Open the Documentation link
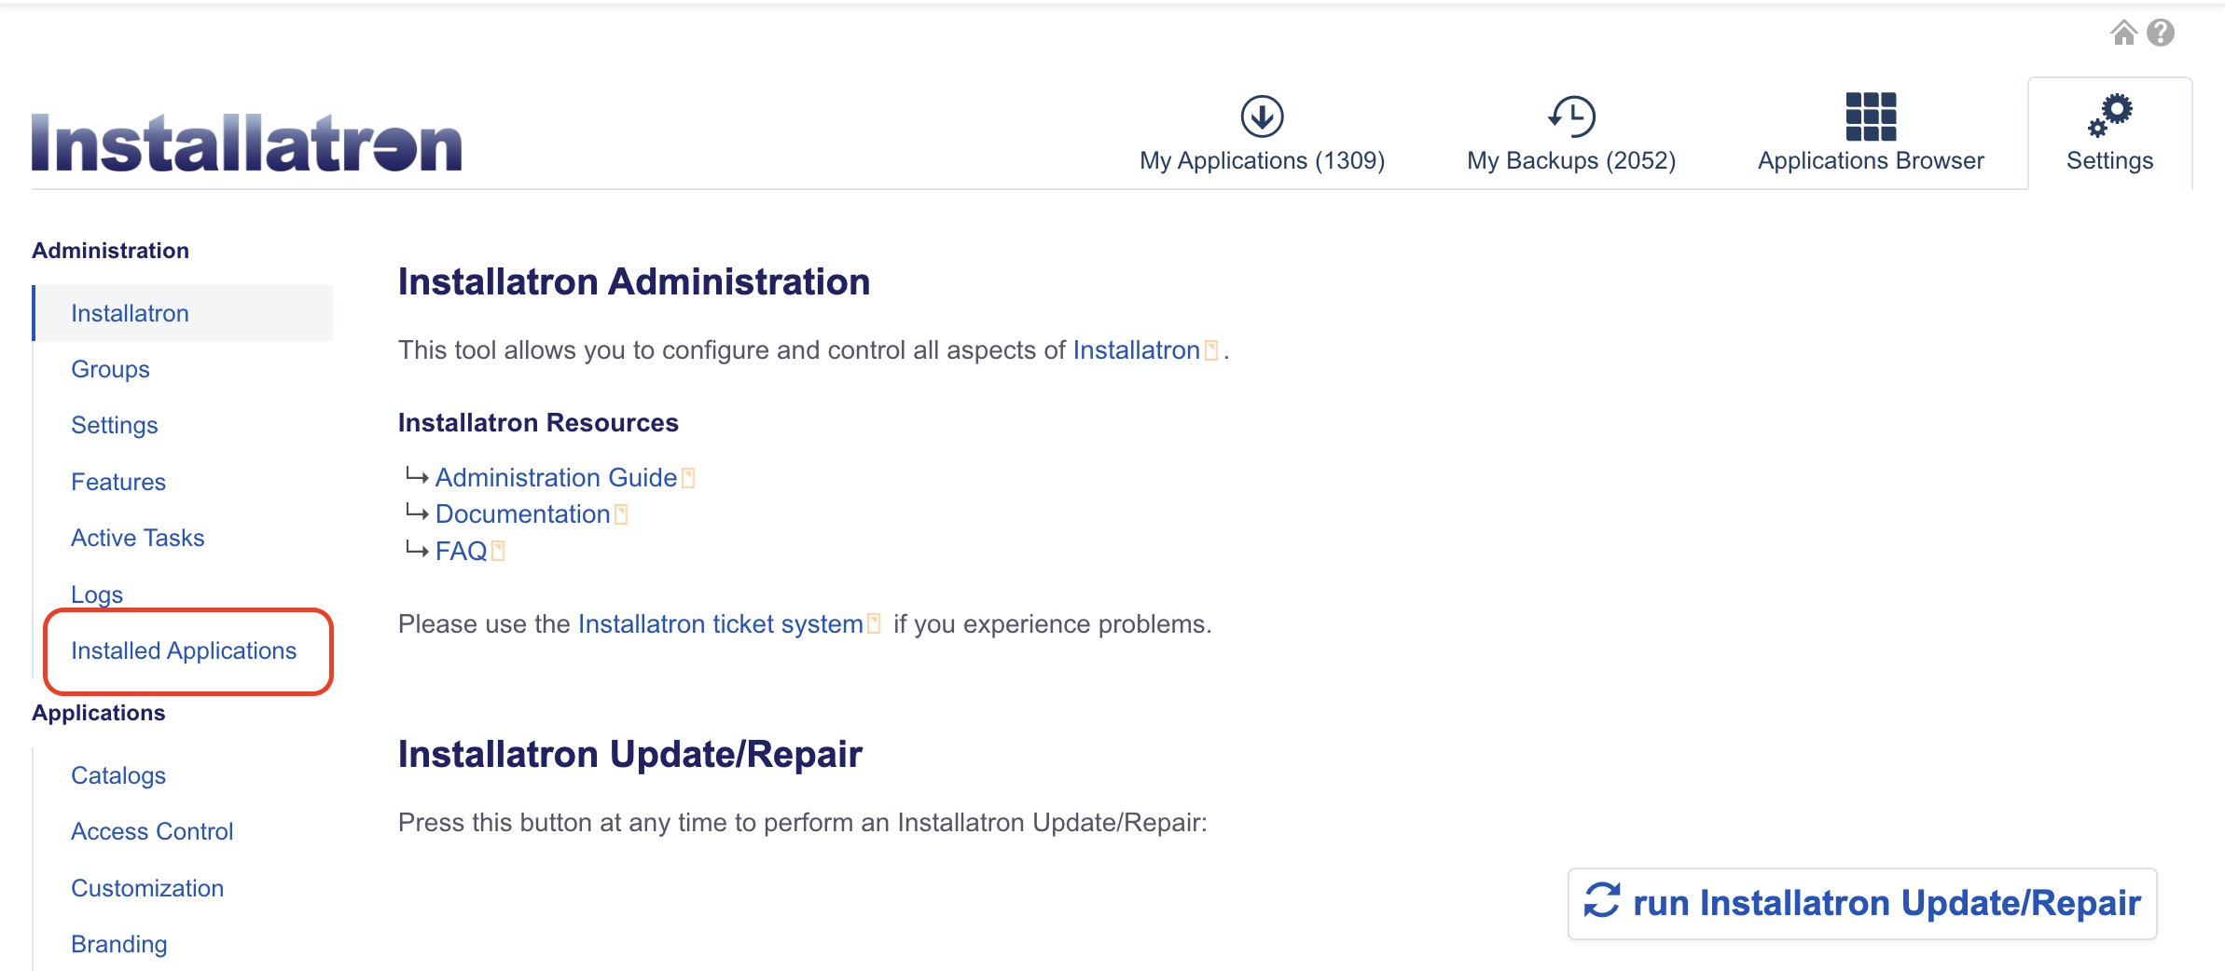 click(x=522, y=513)
